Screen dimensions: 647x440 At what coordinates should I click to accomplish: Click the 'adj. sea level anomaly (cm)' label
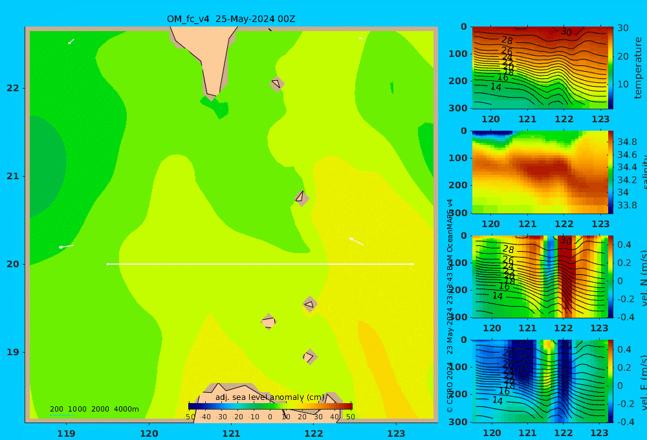(x=270, y=397)
